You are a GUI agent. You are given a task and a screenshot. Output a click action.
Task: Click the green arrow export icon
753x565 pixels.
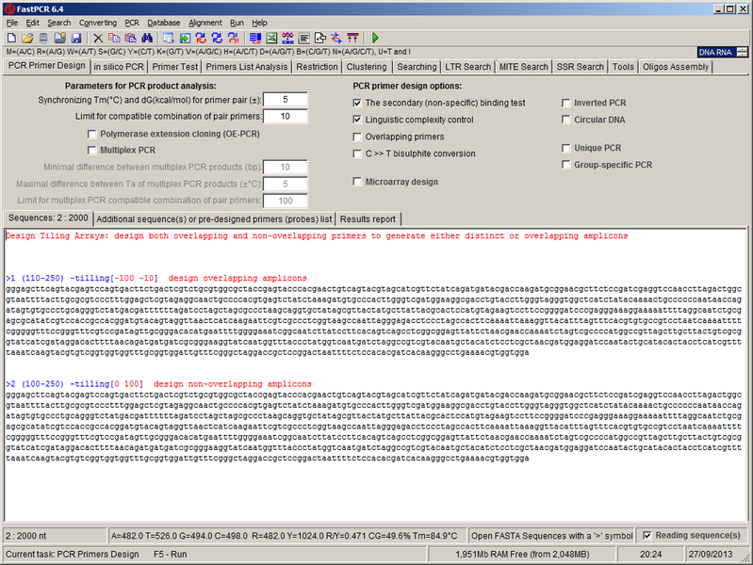click(185, 38)
